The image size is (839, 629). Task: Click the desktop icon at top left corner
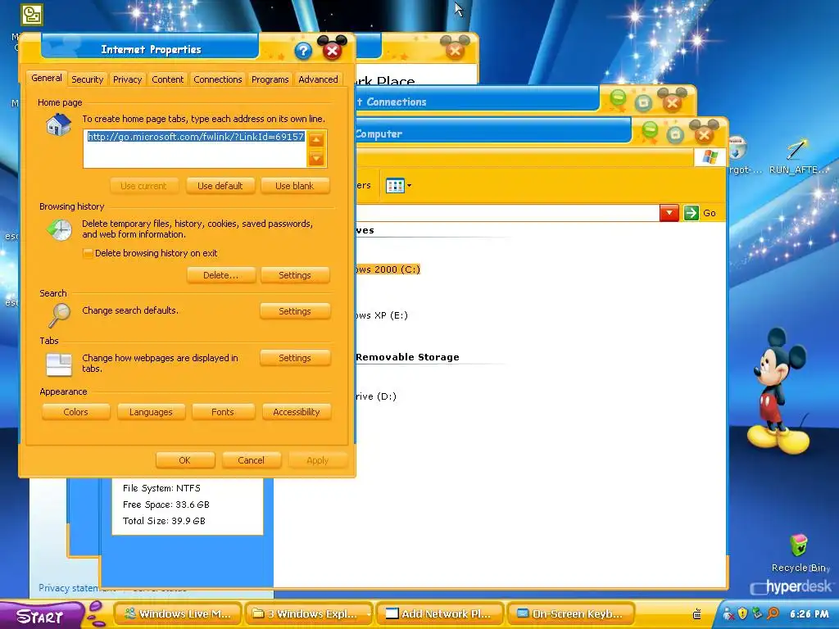pyautogui.click(x=32, y=15)
